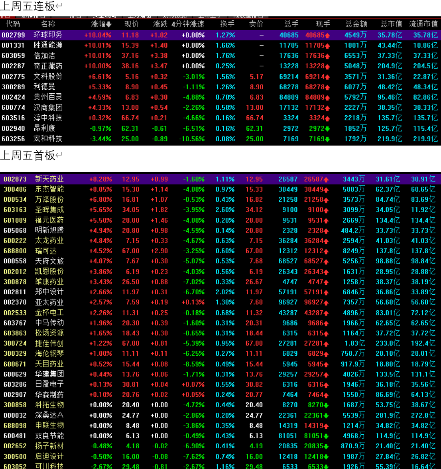The image size is (441, 469).
Task: Select stock name 申联生物
Action: click(49, 426)
